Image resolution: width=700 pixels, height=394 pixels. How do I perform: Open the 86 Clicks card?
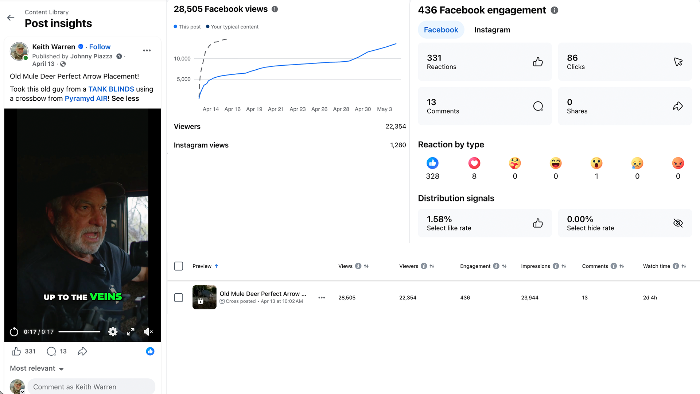625,62
